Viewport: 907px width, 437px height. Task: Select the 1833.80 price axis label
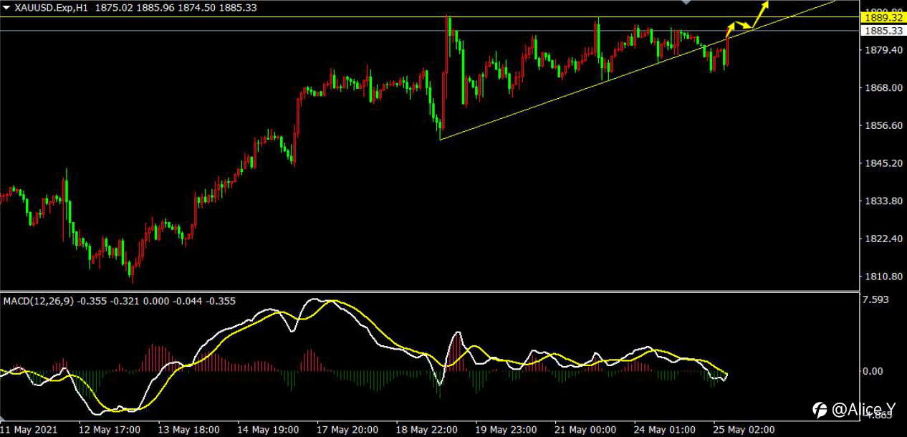[x=883, y=201]
